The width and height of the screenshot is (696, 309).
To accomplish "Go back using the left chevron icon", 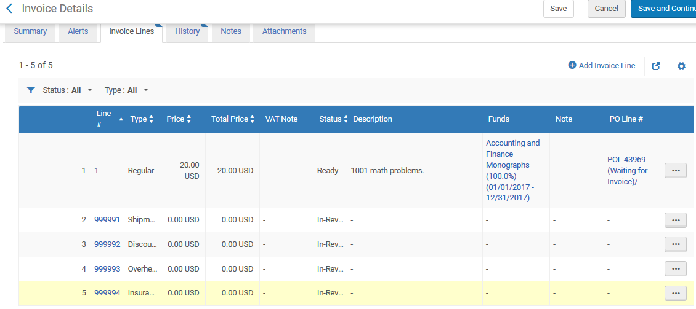I will point(9,9).
